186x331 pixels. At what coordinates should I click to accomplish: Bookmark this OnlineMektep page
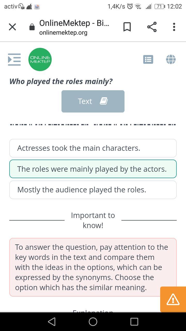[x=127, y=27]
